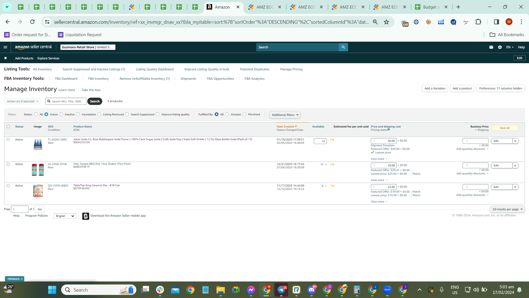The height and width of the screenshot is (298, 529).
Task: Click the Jones Soda product thumbnail
Action: click(x=38, y=144)
